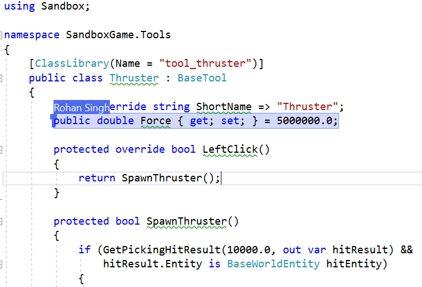This screenshot has width=422, height=287.
Task: Click the 'out' keyword
Action: [x=292, y=250]
